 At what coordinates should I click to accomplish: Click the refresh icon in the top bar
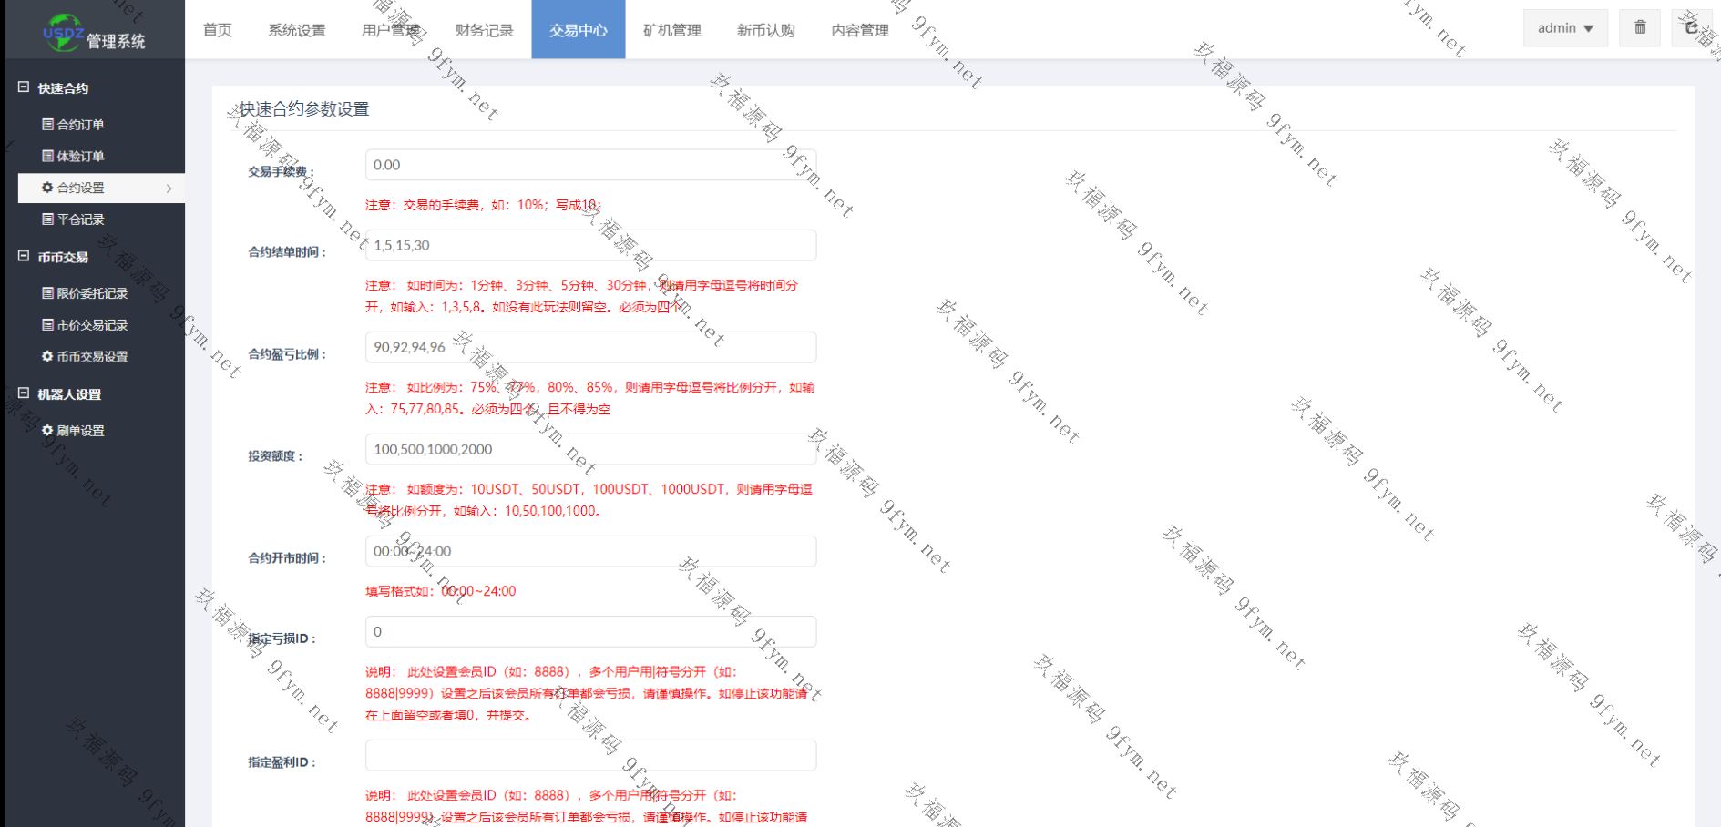click(1693, 27)
